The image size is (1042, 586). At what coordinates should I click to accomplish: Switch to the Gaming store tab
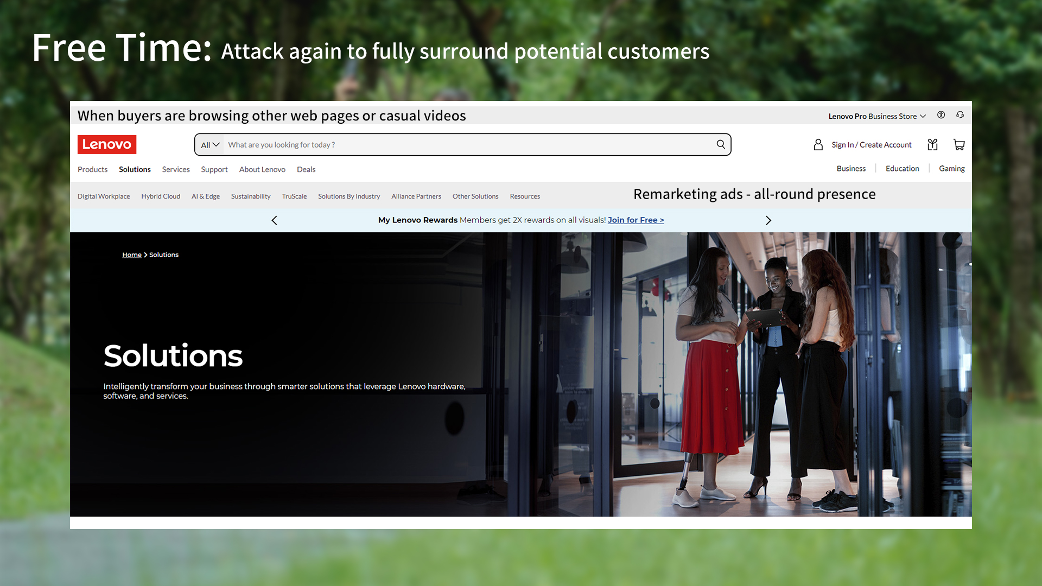pyautogui.click(x=951, y=168)
